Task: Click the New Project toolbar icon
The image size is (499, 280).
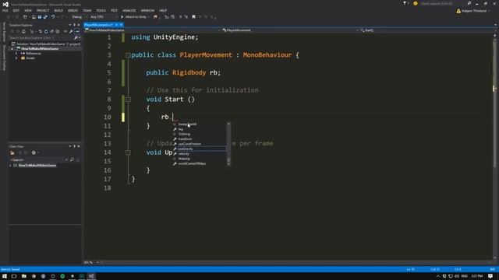Action: pos(25,17)
